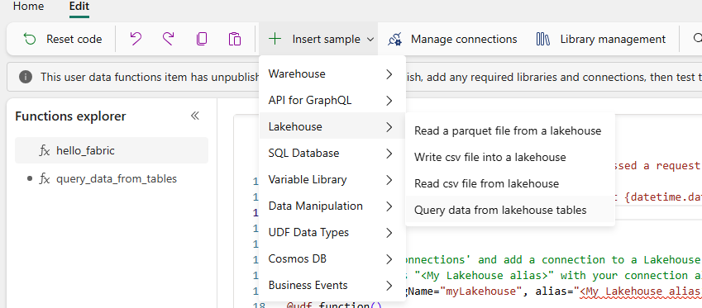702x308 pixels.
Task: Click the Reset code button label
Action: pyautogui.click(x=74, y=40)
